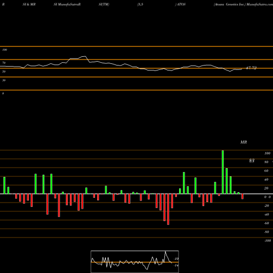Click the last red MR bar at chart end
The image size is (273, 273).
tap(242, 197)
